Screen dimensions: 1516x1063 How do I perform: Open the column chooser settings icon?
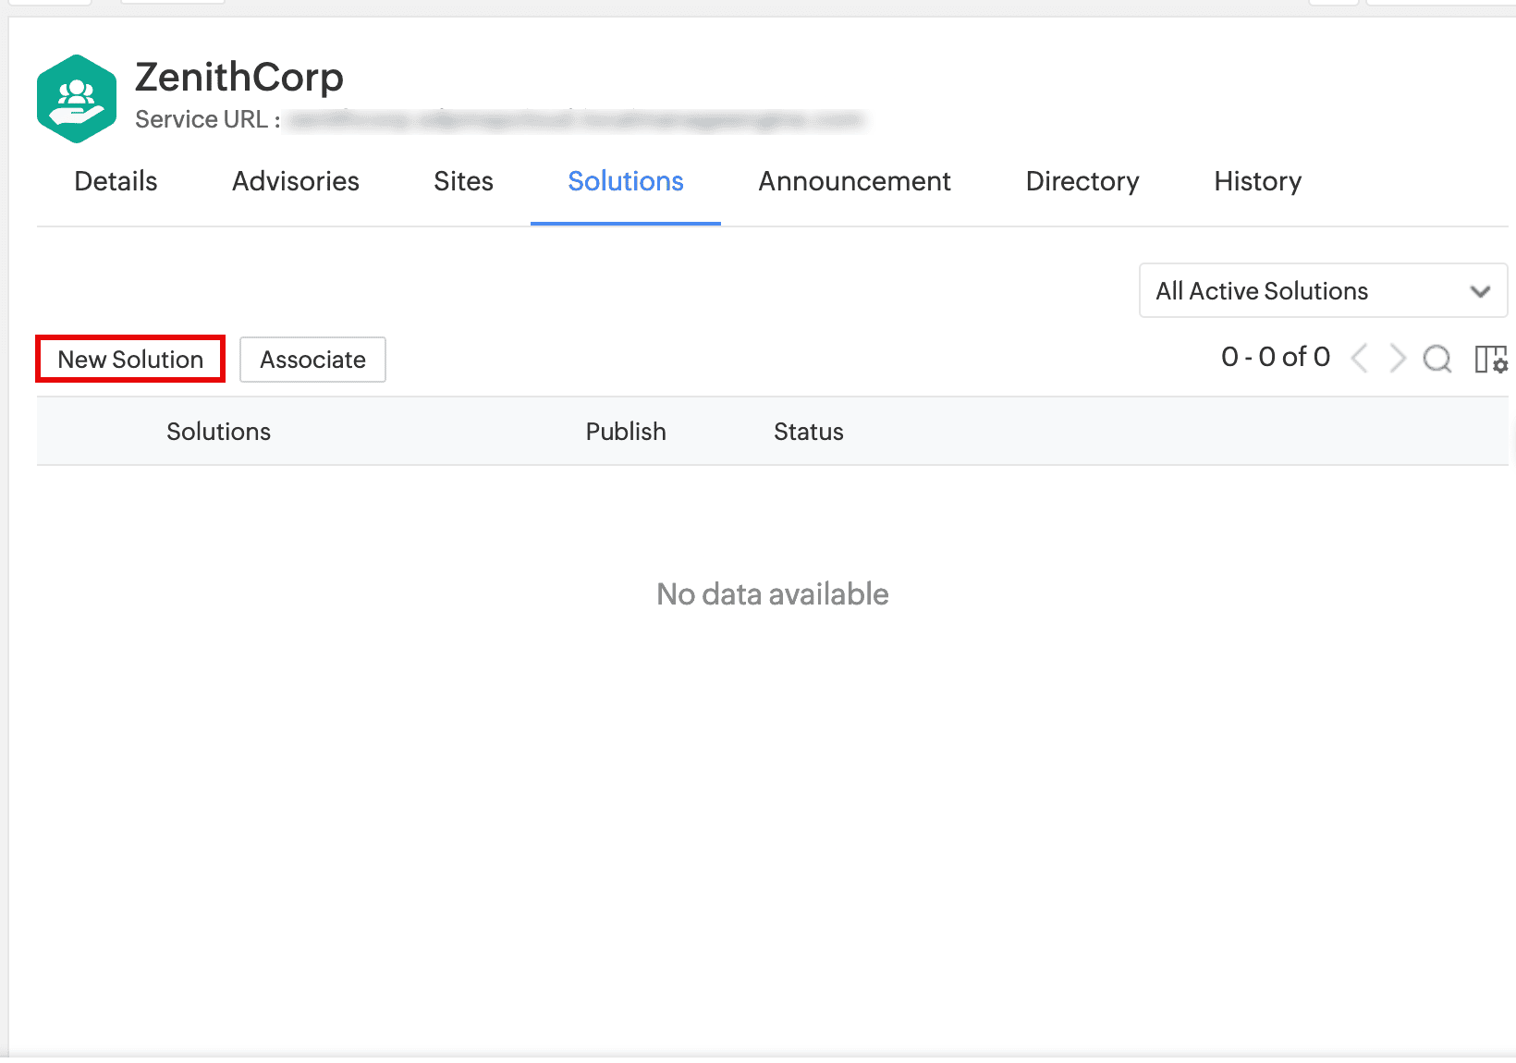(1490, 359)
